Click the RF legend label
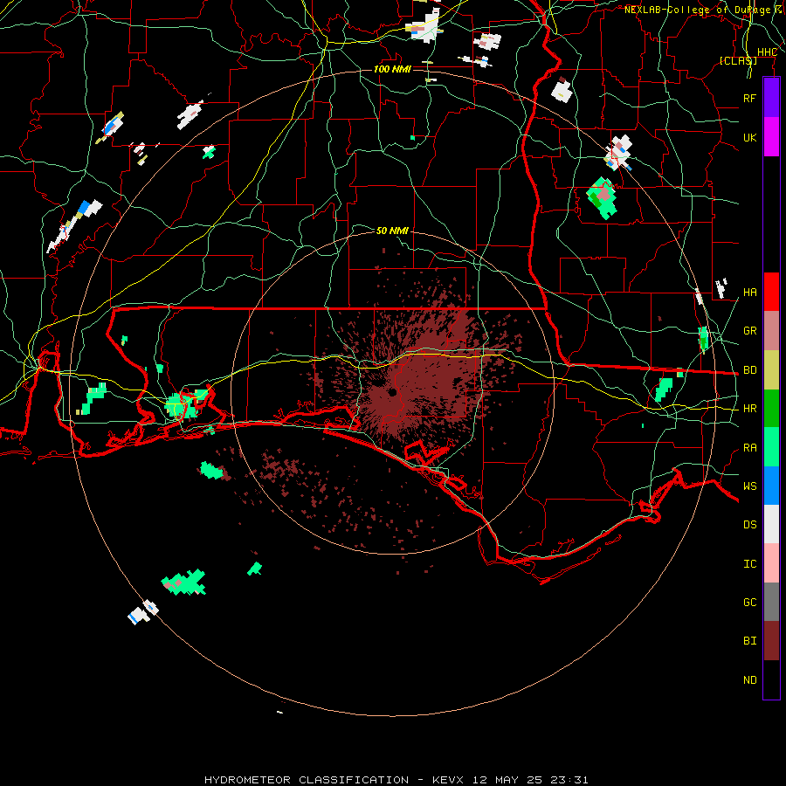This screenshot has width=786, height=786. point(749,98)
